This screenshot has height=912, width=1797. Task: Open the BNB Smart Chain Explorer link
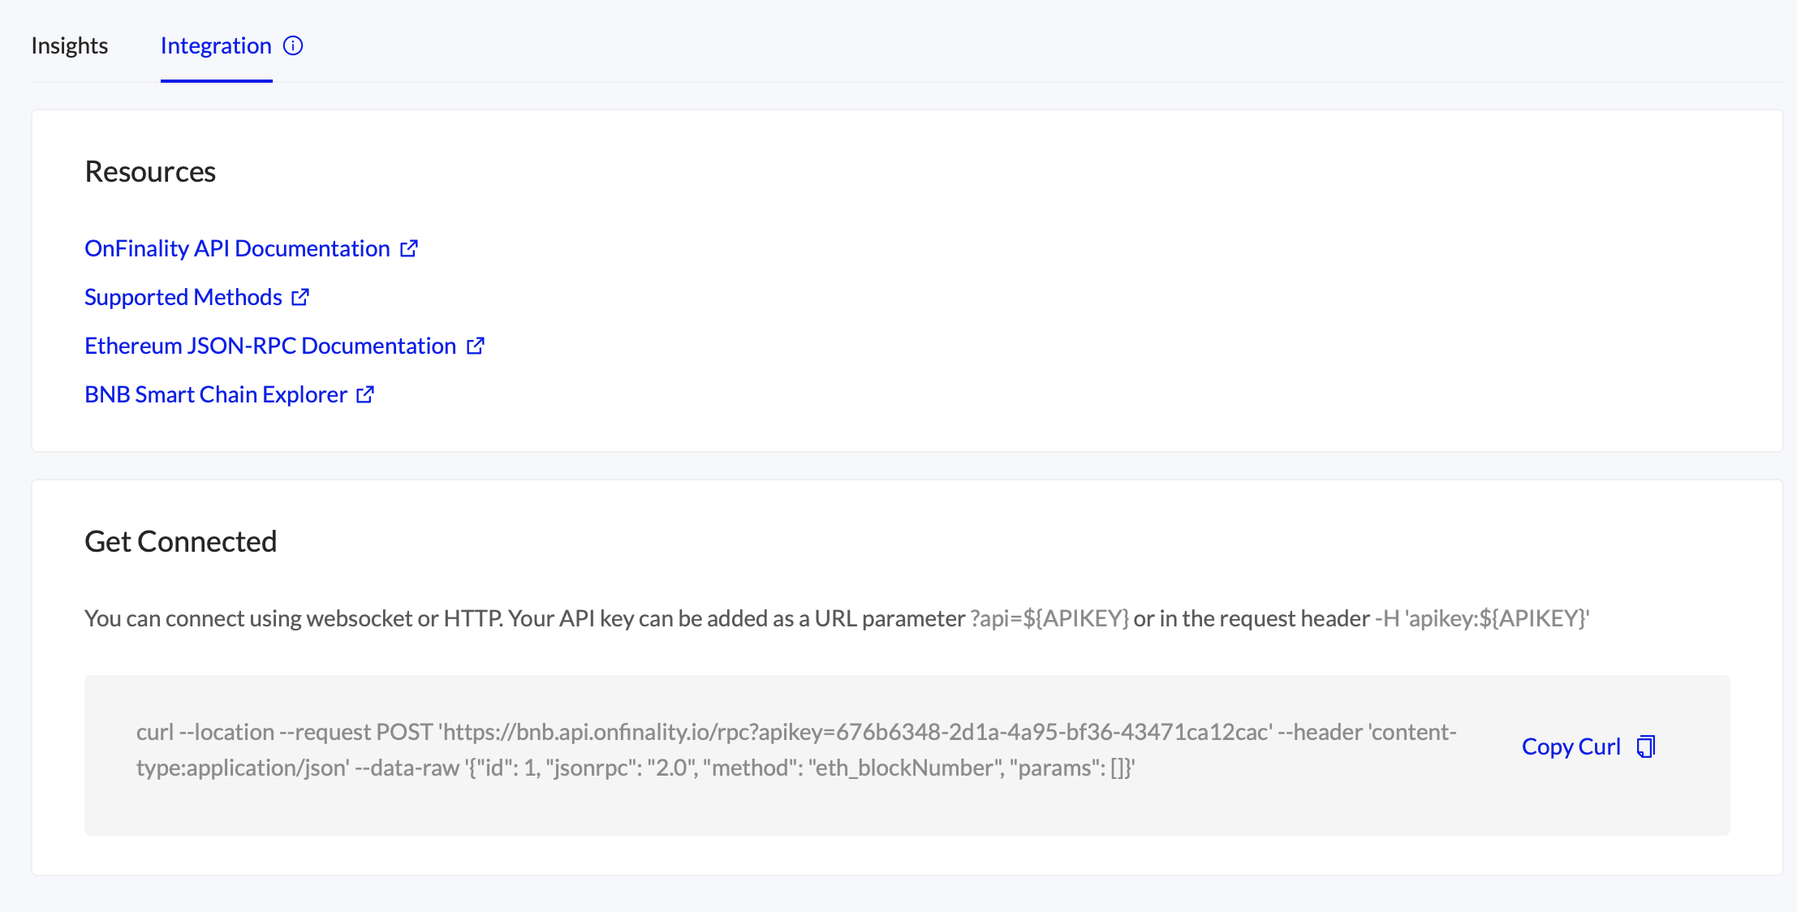point(216,395)
